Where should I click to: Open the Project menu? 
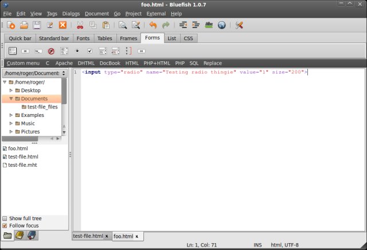click(134, 14)
